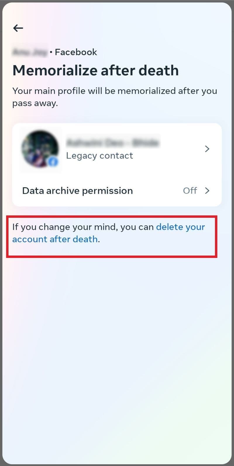The height and width of the screenshot is (466, 234).
Task: Tap empty space between avatar and chevron
Action: point(181,149)
